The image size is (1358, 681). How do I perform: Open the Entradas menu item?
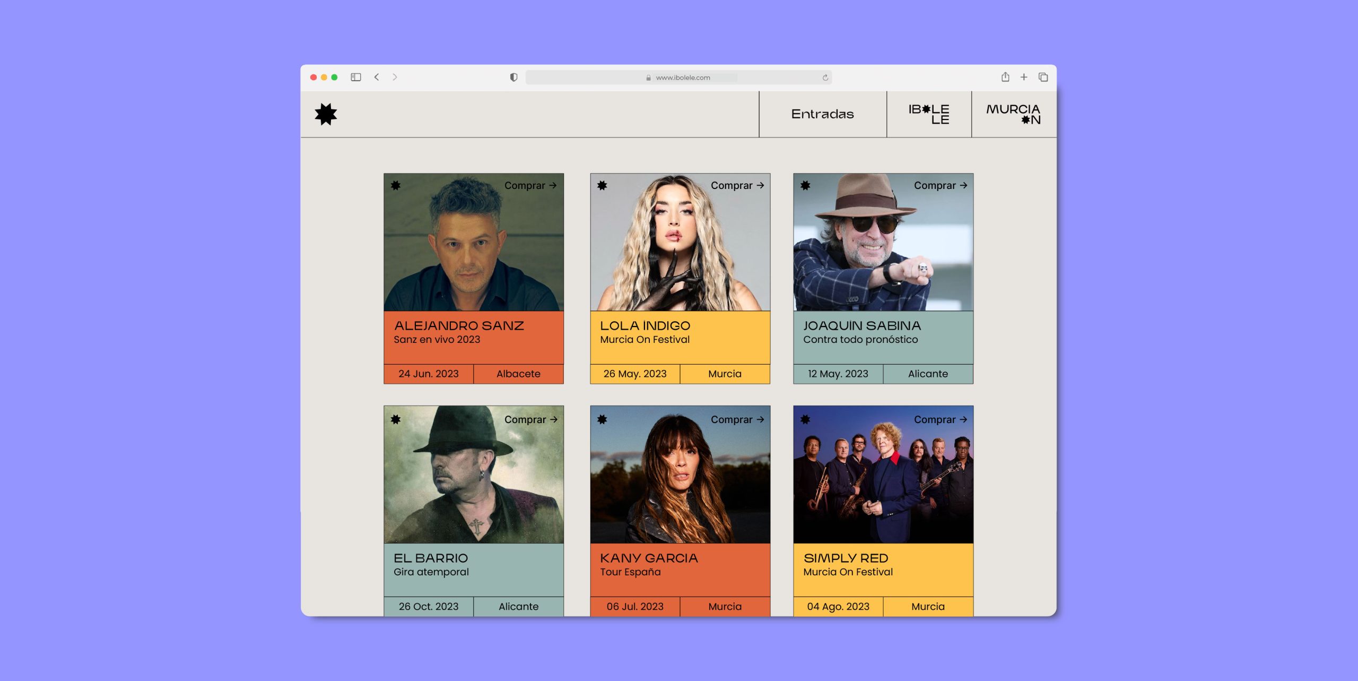[x=822, y=114]
